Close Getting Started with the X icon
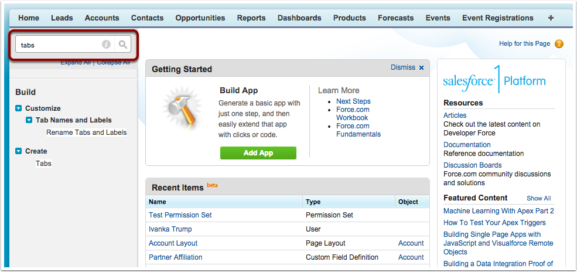This screenshot has width=577, height=272. click(421, 68)
